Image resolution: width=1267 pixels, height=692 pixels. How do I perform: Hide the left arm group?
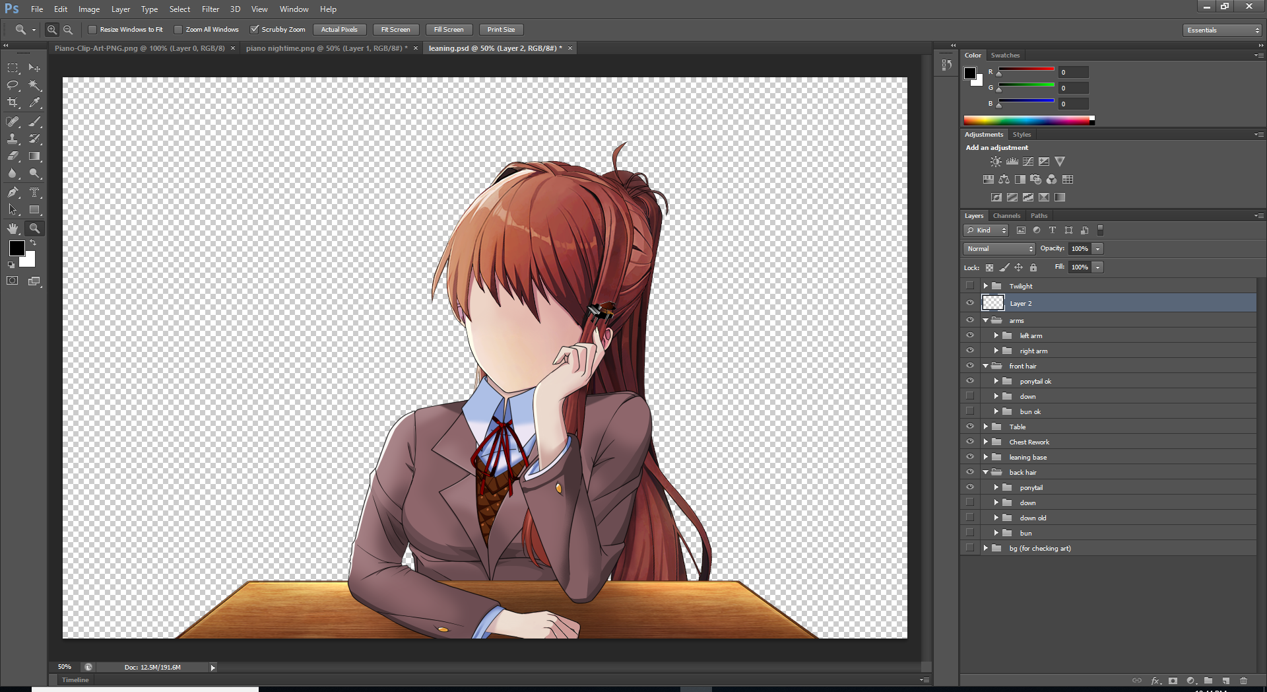[x=969, y=335]
